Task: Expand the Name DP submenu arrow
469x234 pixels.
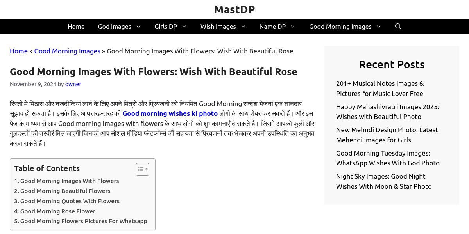Action: [292, 27]
